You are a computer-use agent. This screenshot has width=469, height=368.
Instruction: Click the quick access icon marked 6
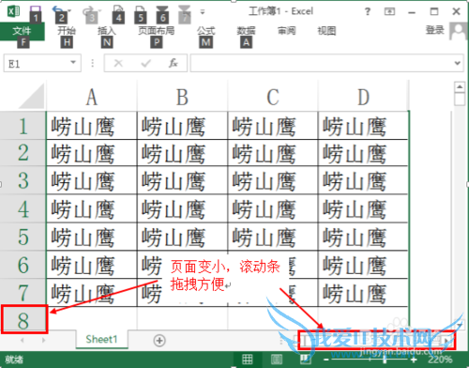coord(162,10)
